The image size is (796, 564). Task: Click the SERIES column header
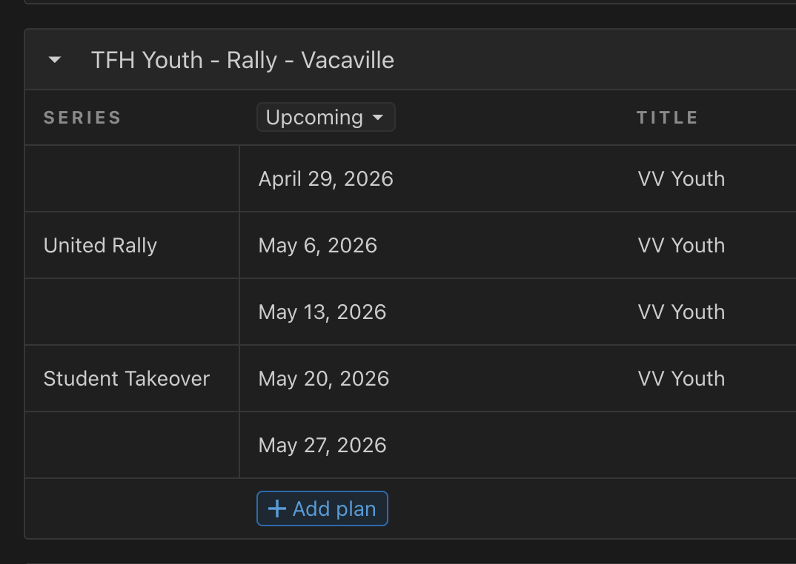(82, 118)
